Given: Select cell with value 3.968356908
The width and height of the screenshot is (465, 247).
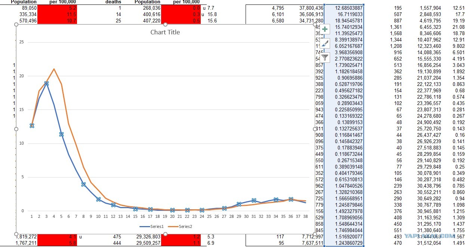Looking at the screenshot, I should click(344, 52).
